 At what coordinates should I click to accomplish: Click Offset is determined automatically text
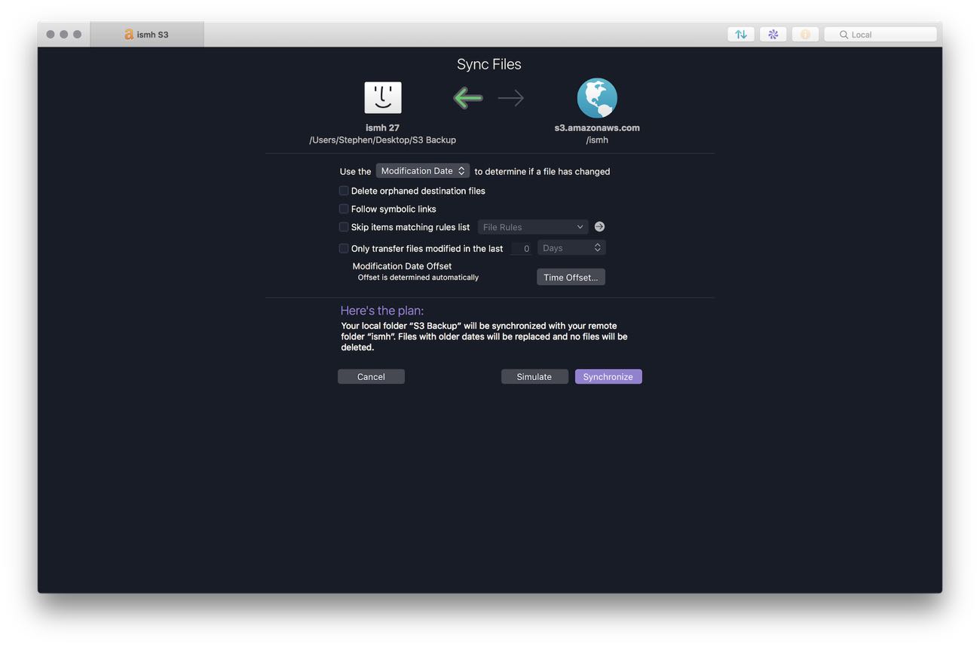click(418, 278)
